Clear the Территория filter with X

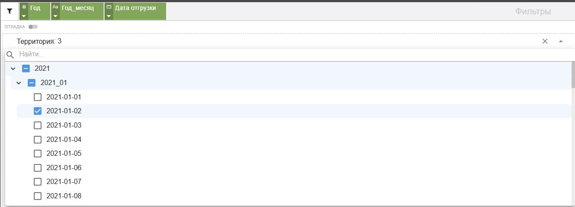point(545,41)
